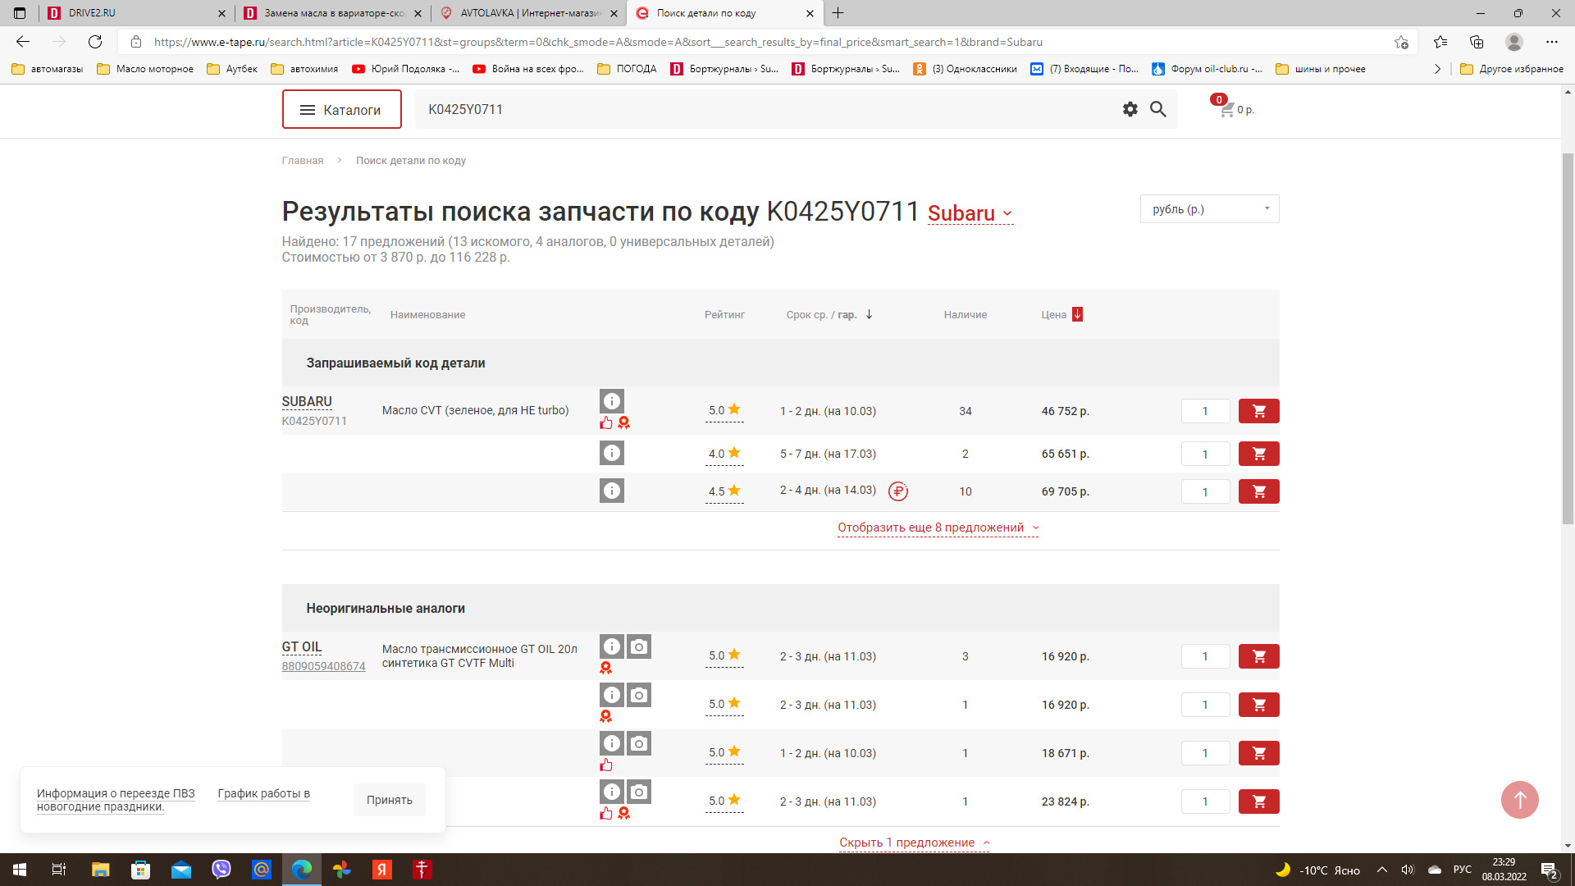Image resolution: width=1575 pixels, height=886 pixels.
Task: Open the shopping cart icon
Action: coord(1226,109)
